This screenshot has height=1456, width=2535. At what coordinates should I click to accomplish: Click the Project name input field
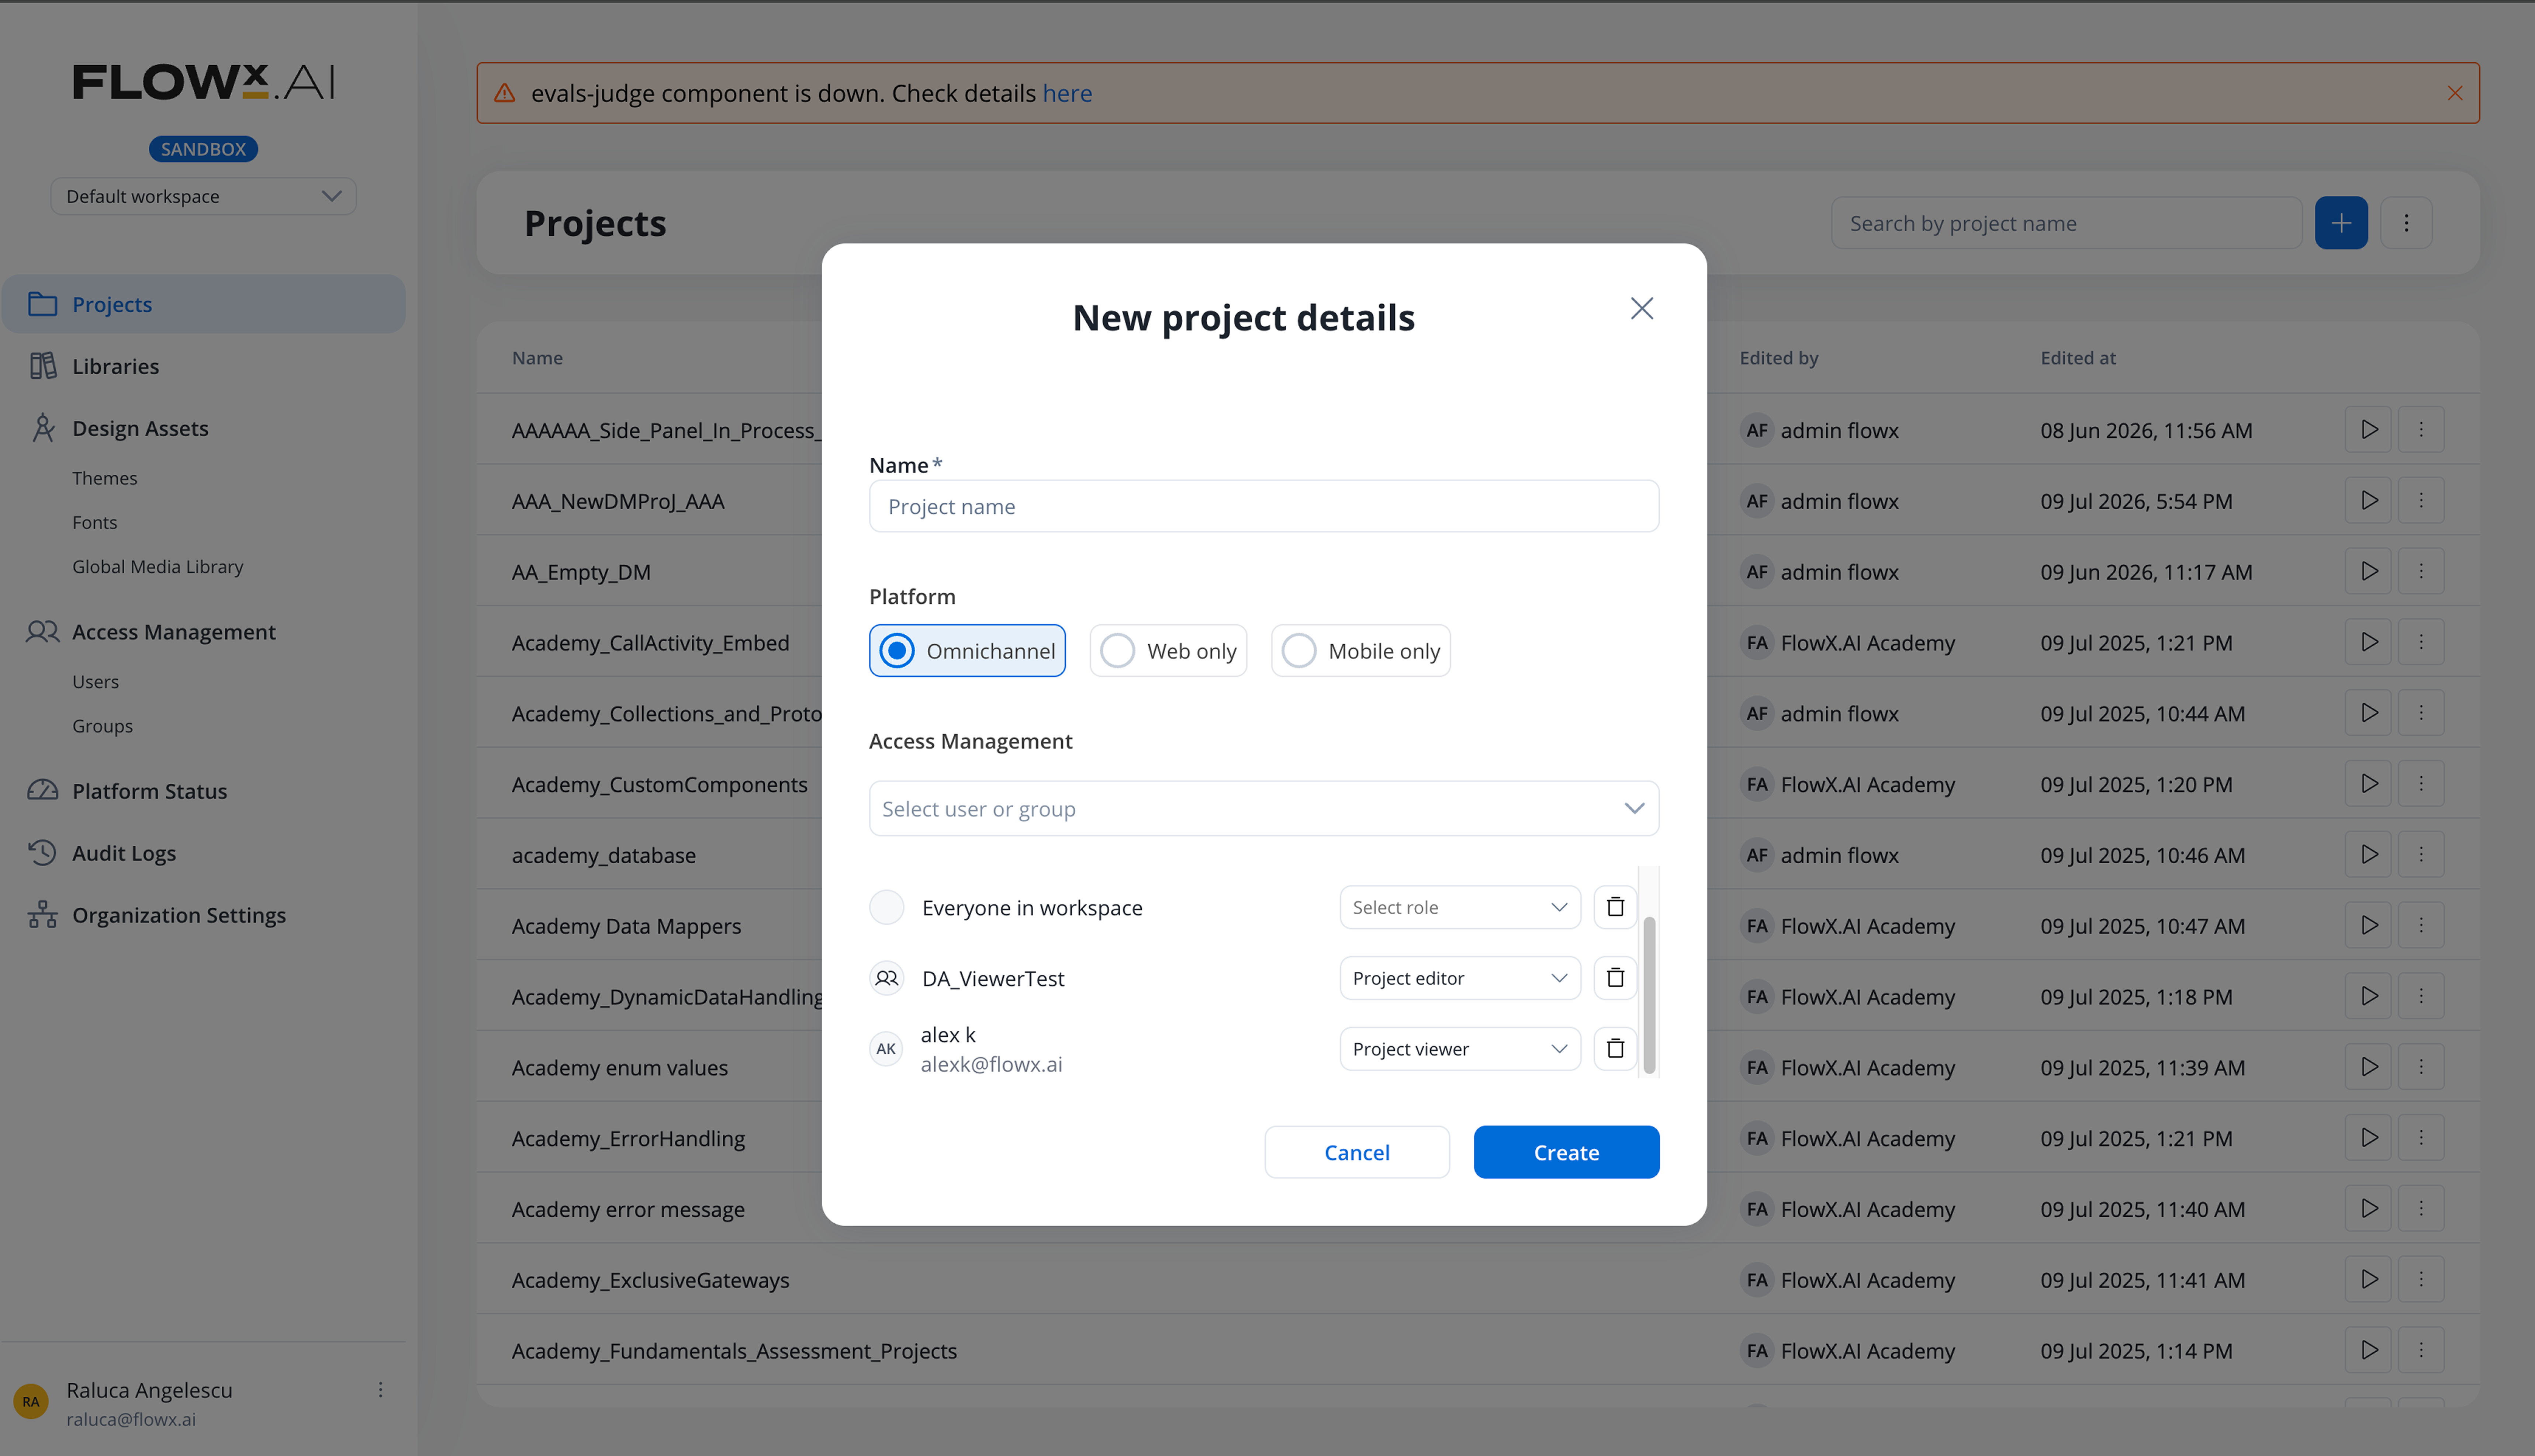1264,506
